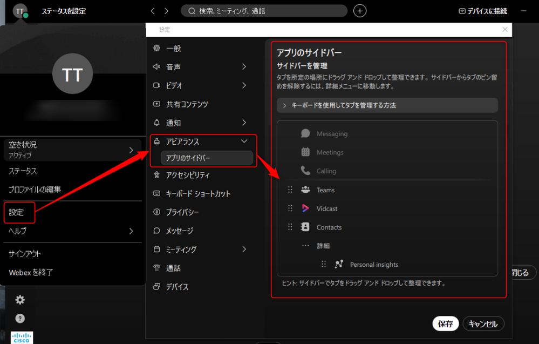
Task: Click the ビデオ camera icon
Action: point(157,85)
